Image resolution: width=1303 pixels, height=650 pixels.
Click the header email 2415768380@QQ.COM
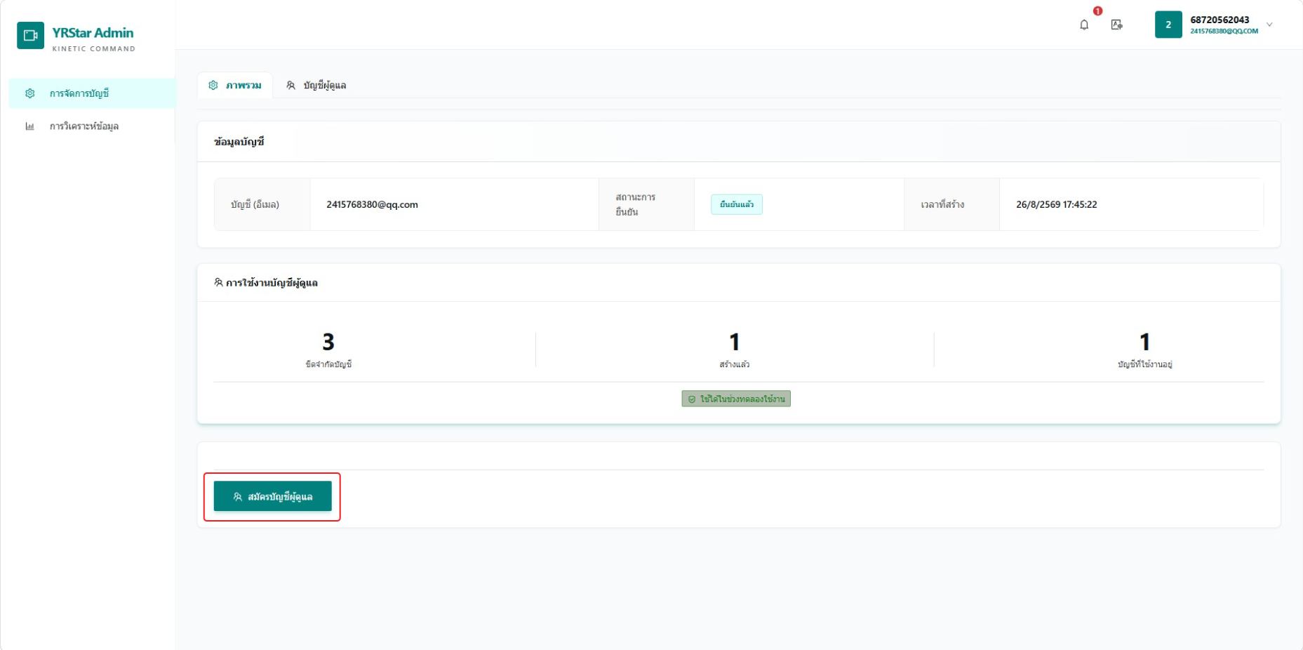click(x=1224, y=31)
